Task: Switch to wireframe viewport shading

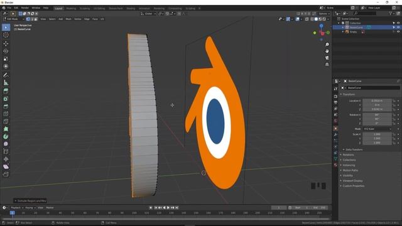Action: click(x=312, y=19)
